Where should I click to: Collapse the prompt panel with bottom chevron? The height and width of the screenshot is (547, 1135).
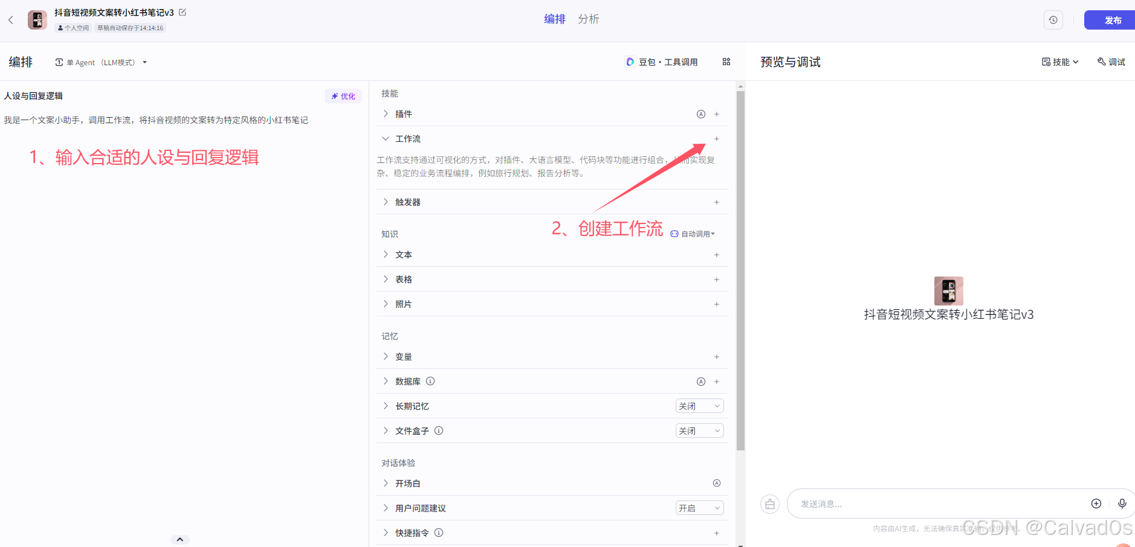[180, 539]
